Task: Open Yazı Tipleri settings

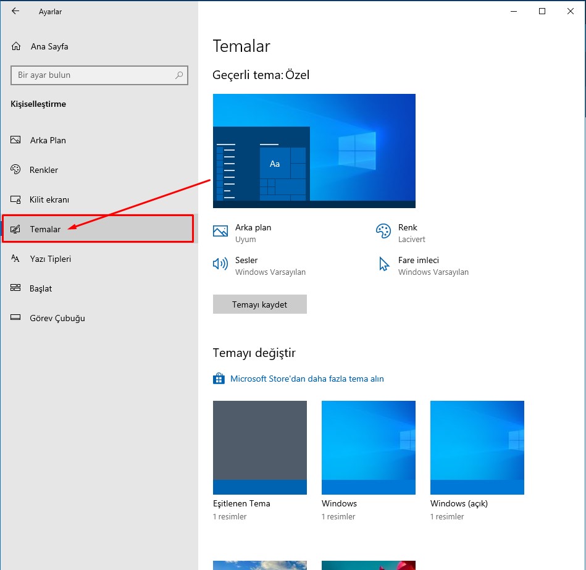Action: coord(99,259)
